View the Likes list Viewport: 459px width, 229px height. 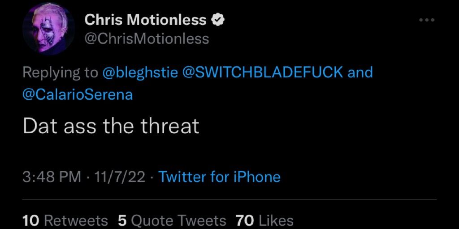pos(265,221)
